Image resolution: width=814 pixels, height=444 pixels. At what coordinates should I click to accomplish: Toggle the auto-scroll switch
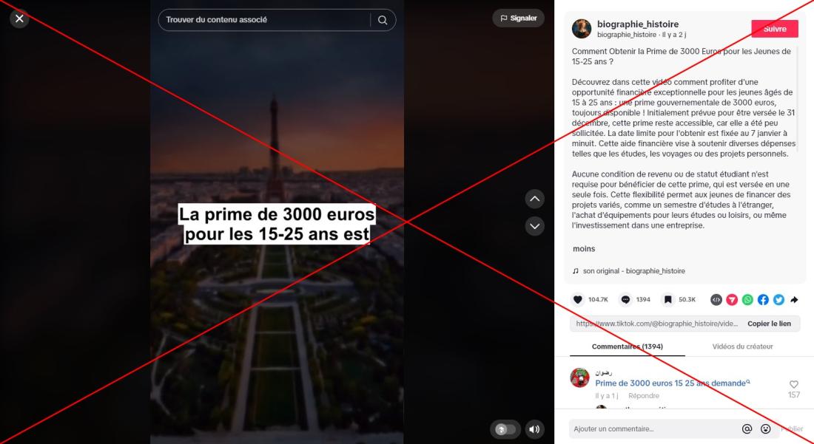click(505, 429)
